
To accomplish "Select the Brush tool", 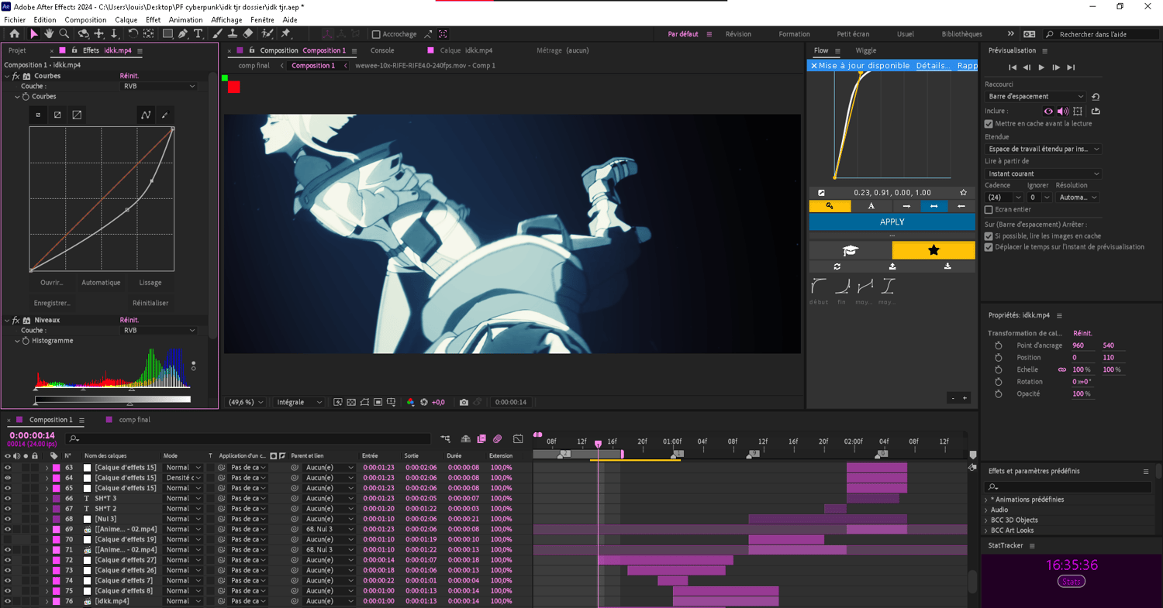I will [x=218, y=34].
